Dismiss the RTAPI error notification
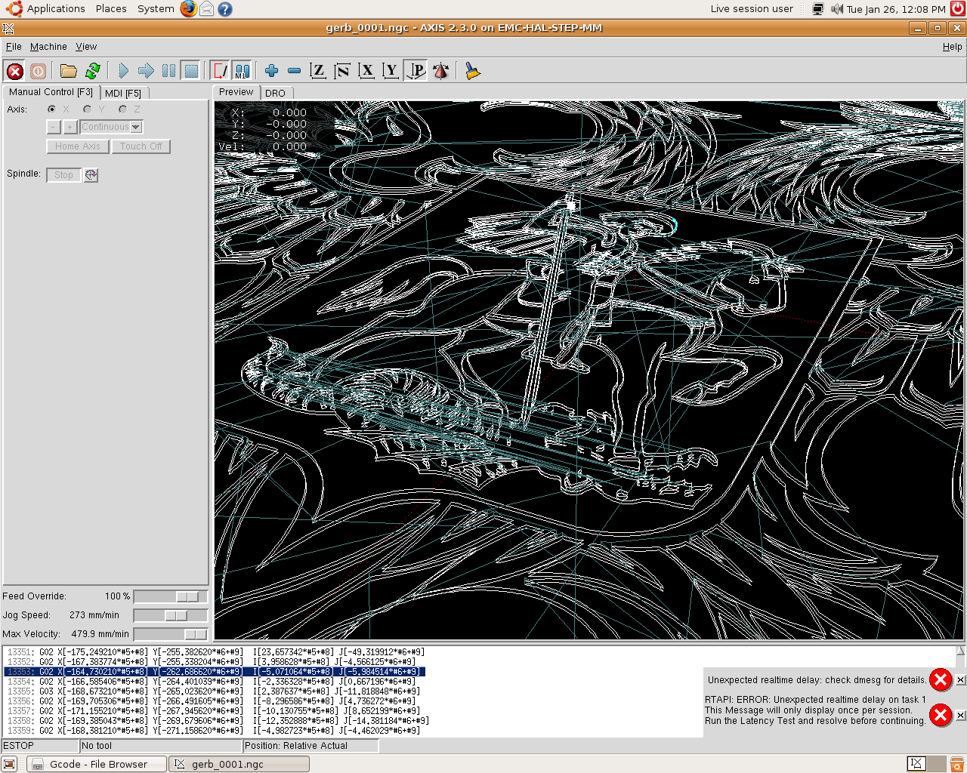The height and width of the screenshot is (773, 967). click(960, 715)
